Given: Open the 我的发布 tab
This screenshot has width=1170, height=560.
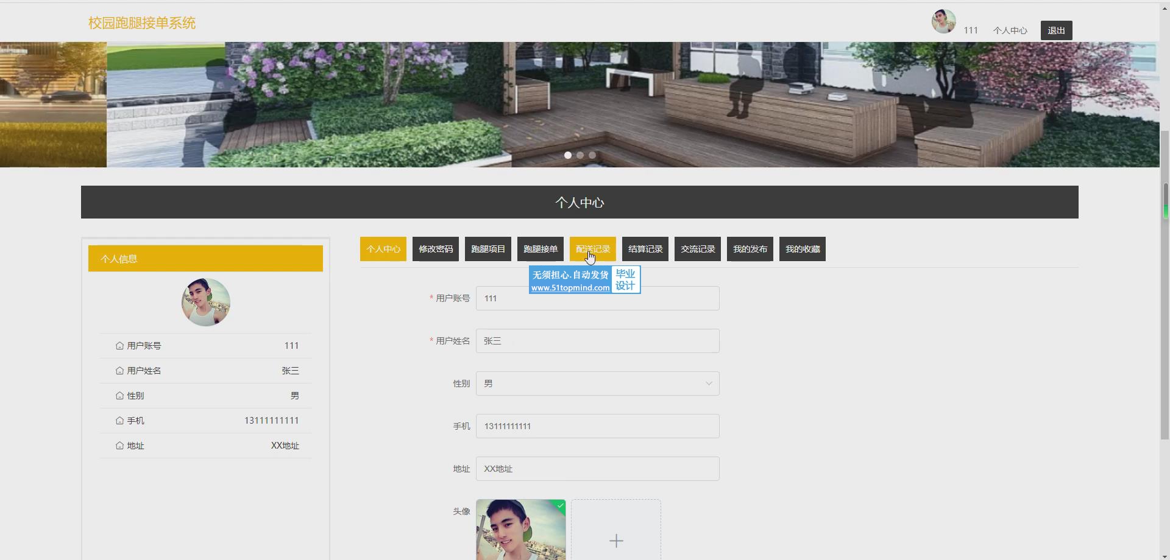Looking at the screenshot, I should pos(750,249).
